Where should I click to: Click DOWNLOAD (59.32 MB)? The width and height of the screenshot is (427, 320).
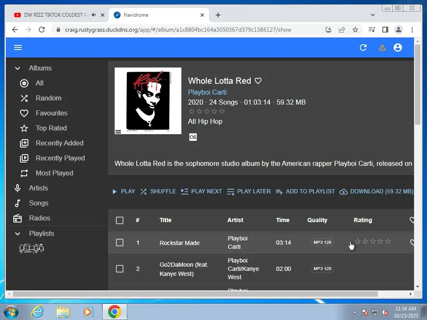click(x=377, y=192)
